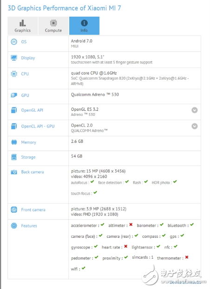The image size is (210, 289).
Task: Expand the OpenGL ES 3.2 details
Action: point(195,110)
